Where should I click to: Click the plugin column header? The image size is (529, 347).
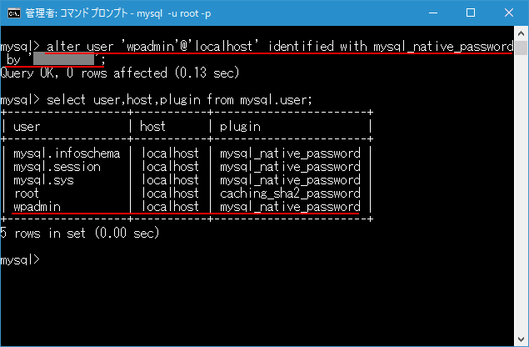(240, 127)
